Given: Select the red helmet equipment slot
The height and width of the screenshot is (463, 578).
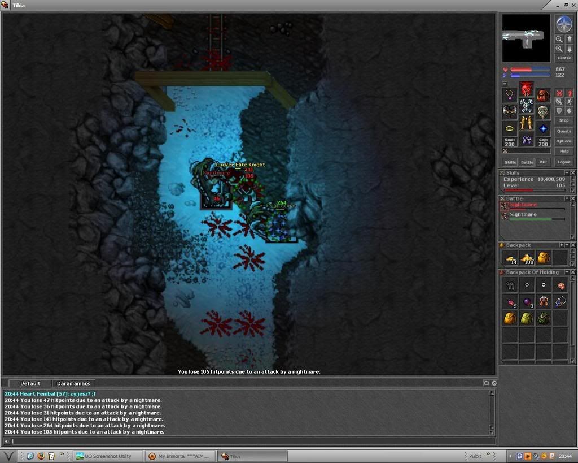Looking at the screenshot, I should [527, 89].
